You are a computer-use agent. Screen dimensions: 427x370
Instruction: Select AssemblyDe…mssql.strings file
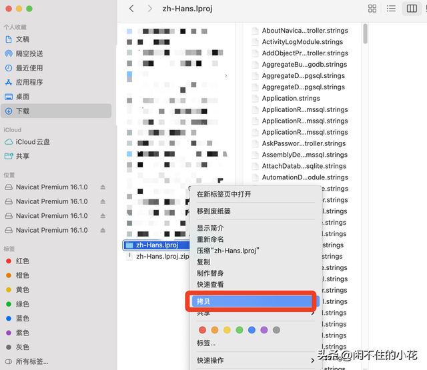[300, 155]
